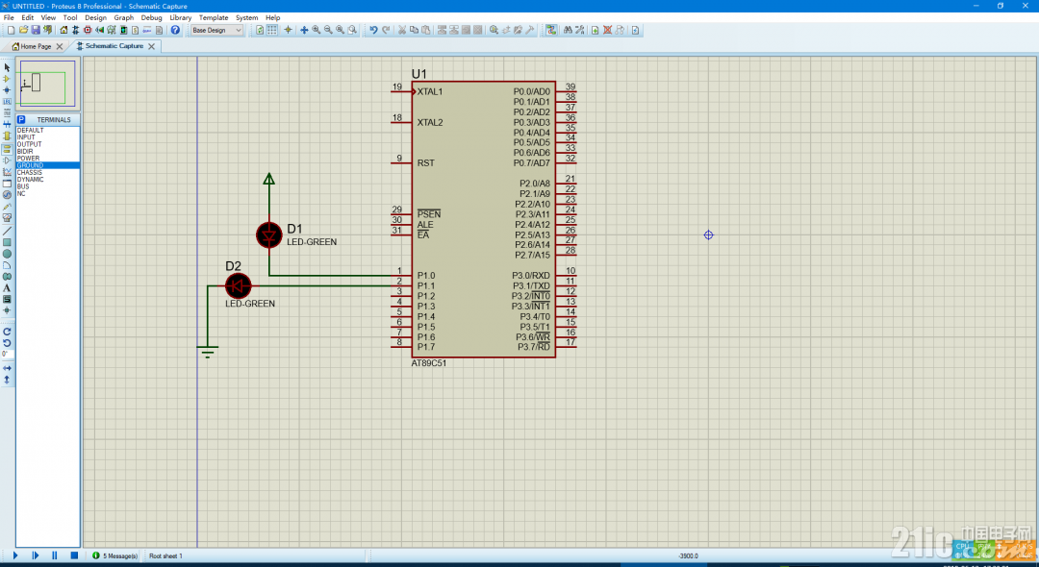
Task: Open the Tool menu
Action: point(70,18)
